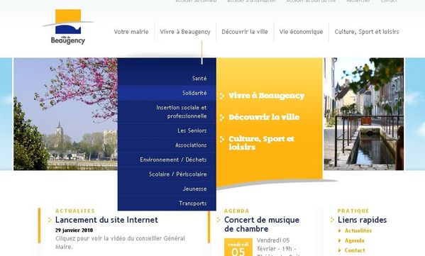Open the Votre mairie menu
Image resolution: width=425 pixels, height=256 pixels.
pyautogui.click(x=131, y=32)
